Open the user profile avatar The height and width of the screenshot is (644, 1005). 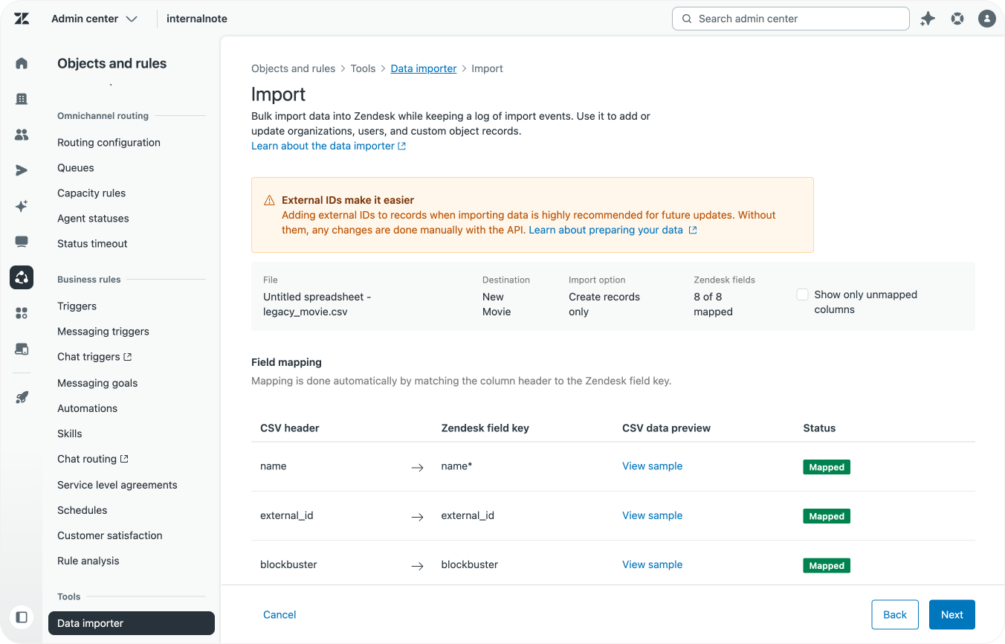point(986,19)
